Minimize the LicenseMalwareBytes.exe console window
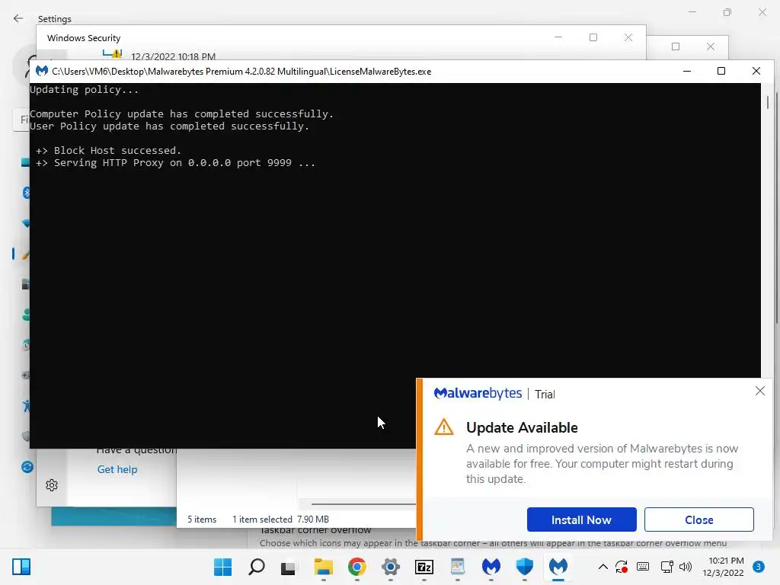The width and height of the screenshot is (780, 585). click(687, 71)
